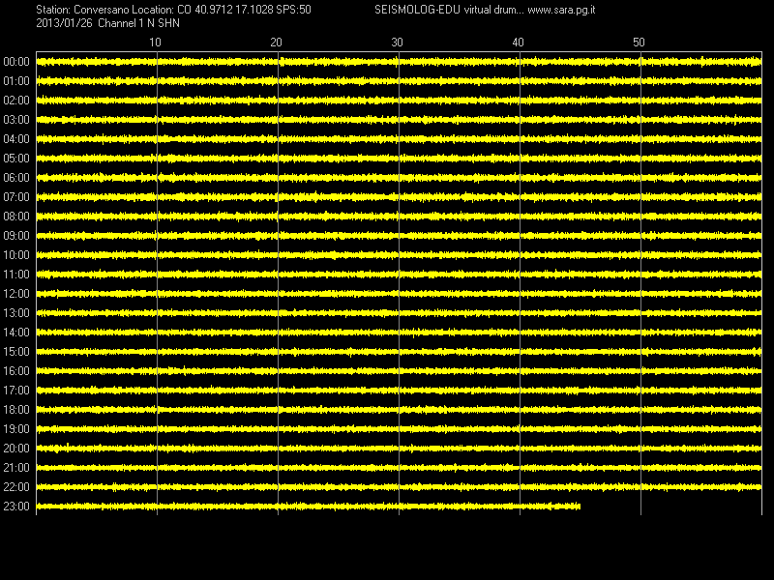774x580 pixels.
Task: Click the 22:00 hour row label
Action: coord(16,487)
